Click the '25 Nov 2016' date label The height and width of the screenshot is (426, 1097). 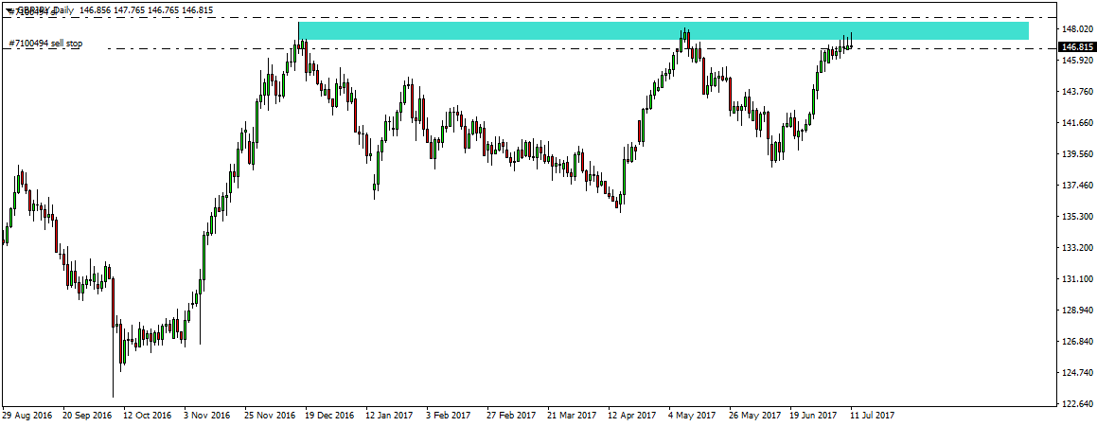pos(270,414)
